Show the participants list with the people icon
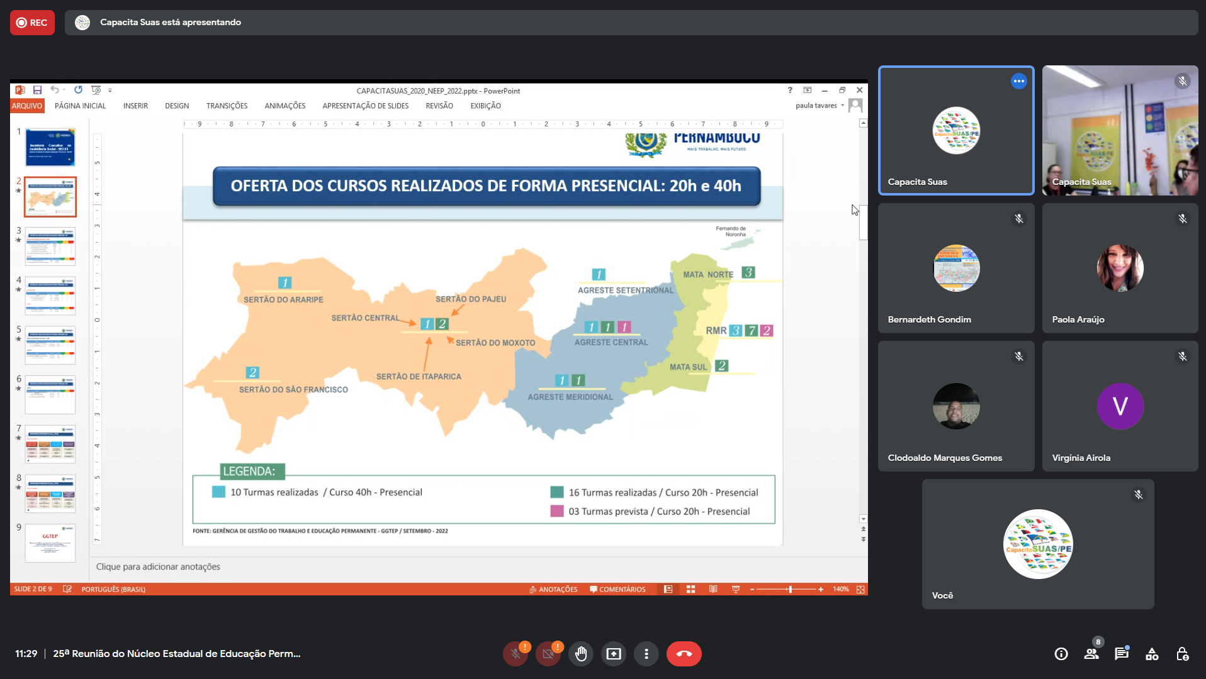The width and height of the screenshot is (1206, 679). pos(1091,654)
